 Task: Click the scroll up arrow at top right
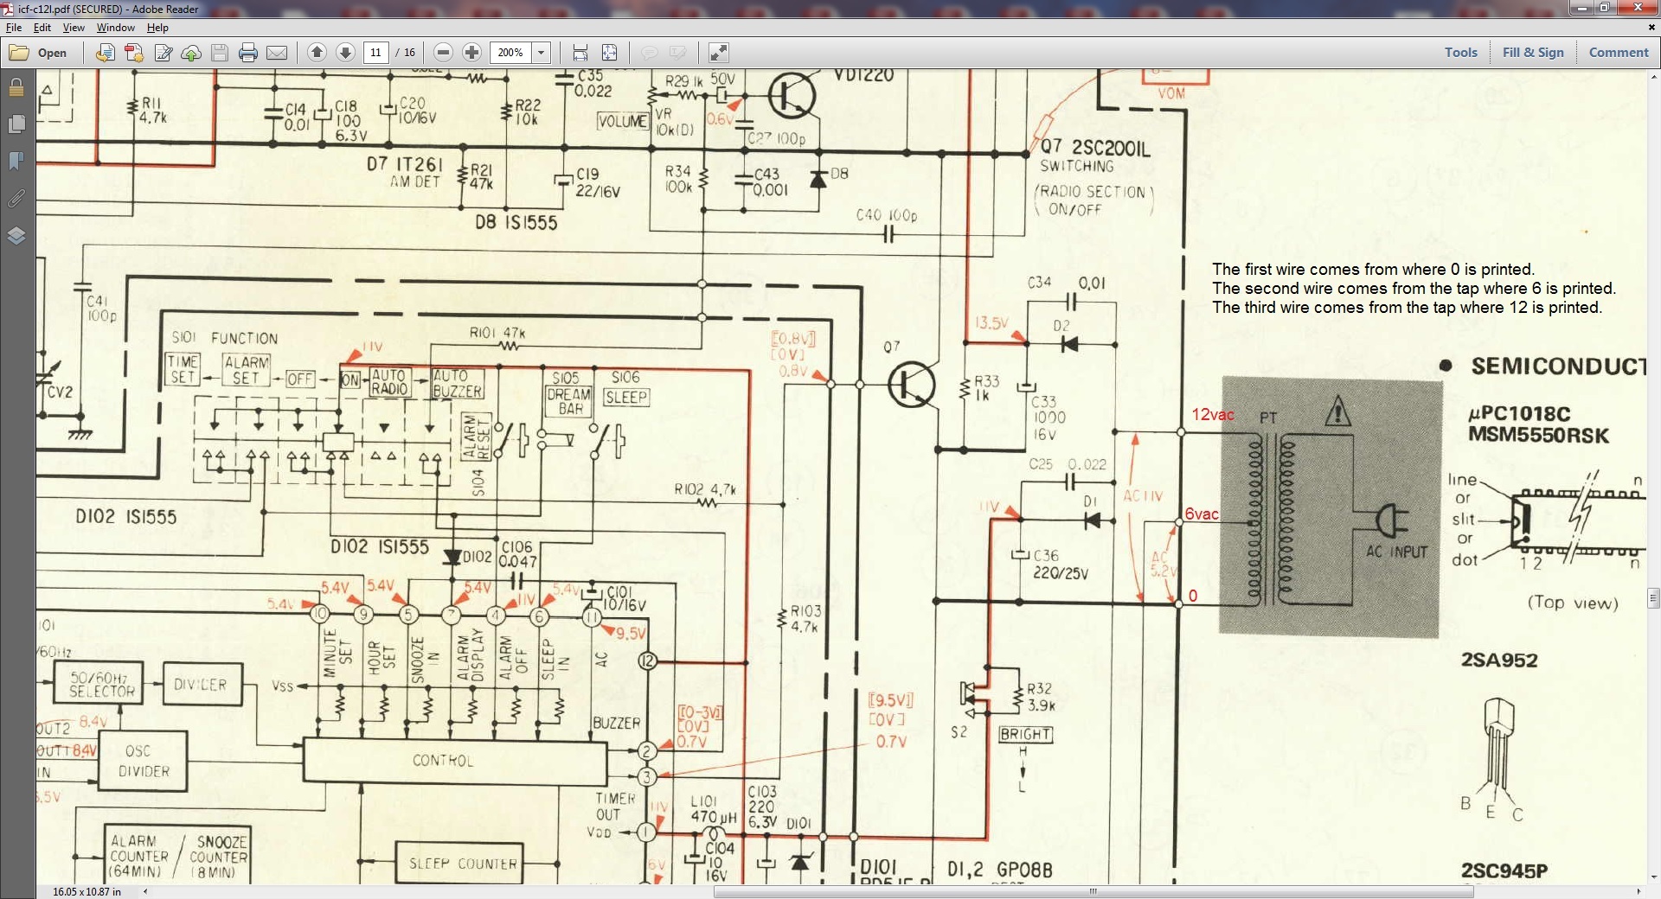pyautogui.click(x=1654, y=76)
